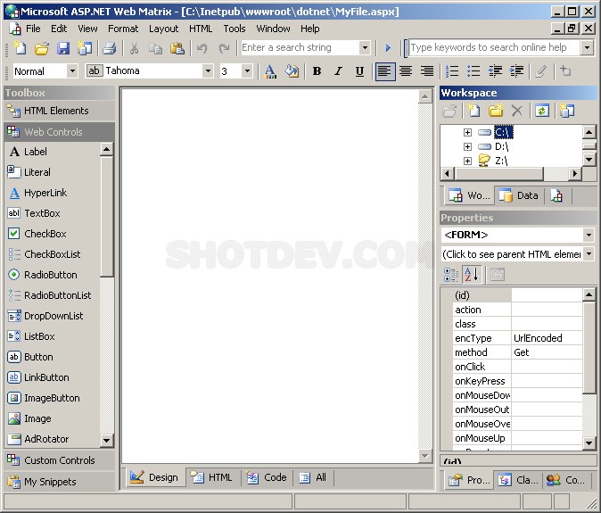Click the Print icon in toolbar

click(109, 48)
